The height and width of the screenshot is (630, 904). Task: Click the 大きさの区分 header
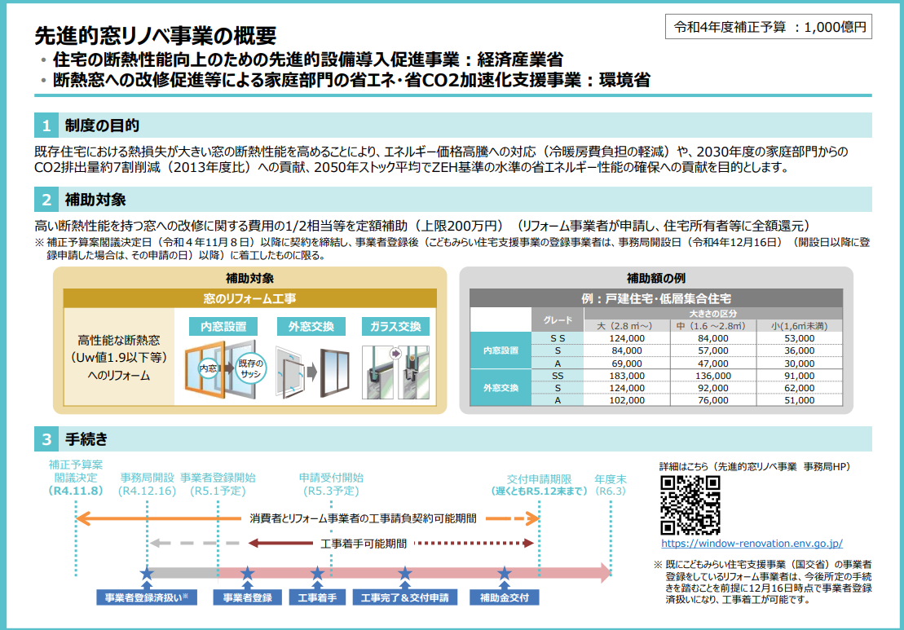pyautogui.click(x=713, y=314)
